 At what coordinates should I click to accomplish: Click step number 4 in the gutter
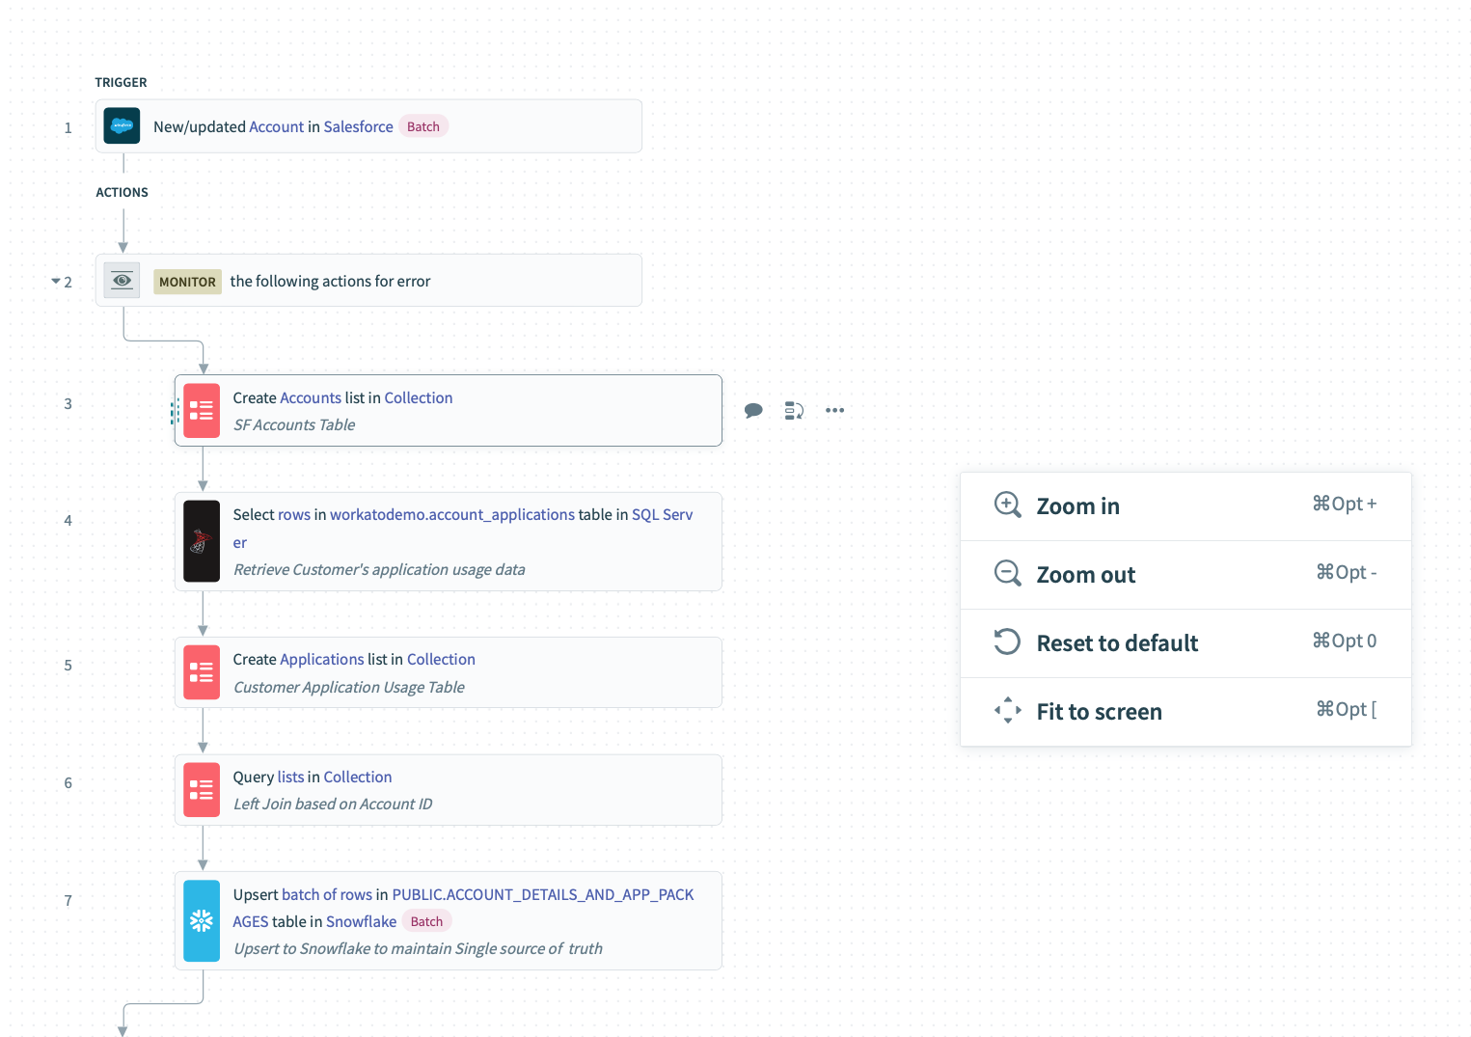click(x=68, y=520)
